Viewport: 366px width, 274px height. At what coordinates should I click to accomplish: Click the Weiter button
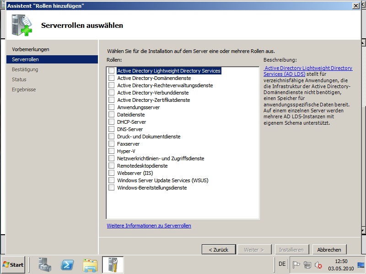[x=254, y=249]
